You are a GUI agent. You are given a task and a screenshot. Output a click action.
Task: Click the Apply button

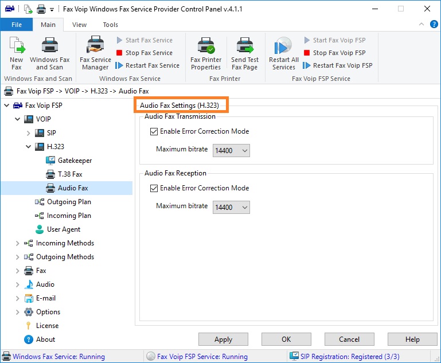(223, 339)
